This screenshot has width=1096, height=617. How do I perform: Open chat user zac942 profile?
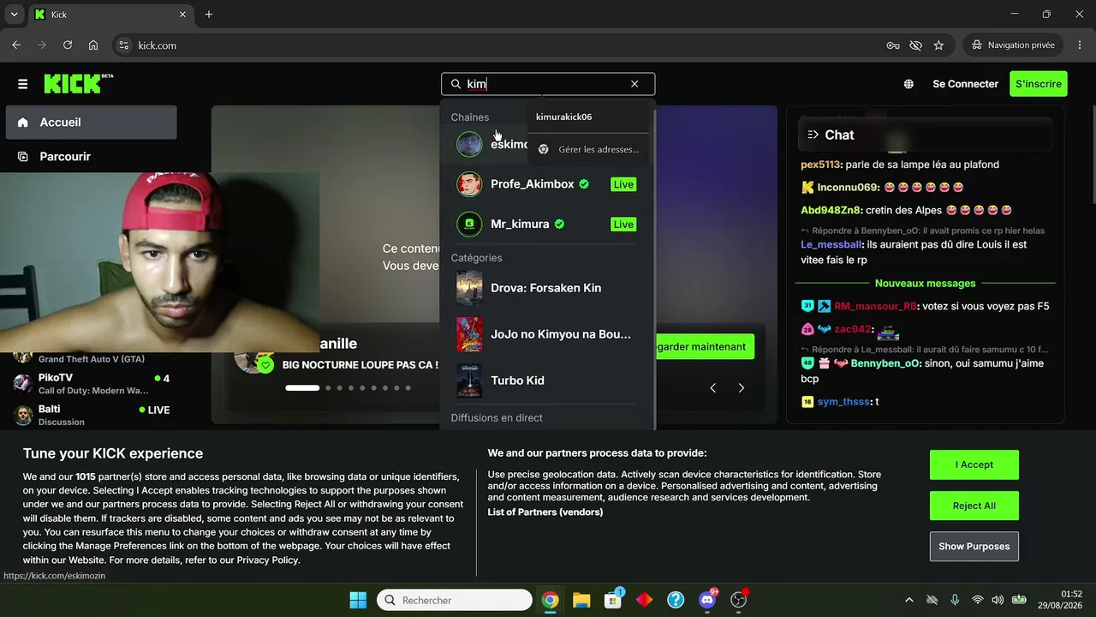click(852, 330)
